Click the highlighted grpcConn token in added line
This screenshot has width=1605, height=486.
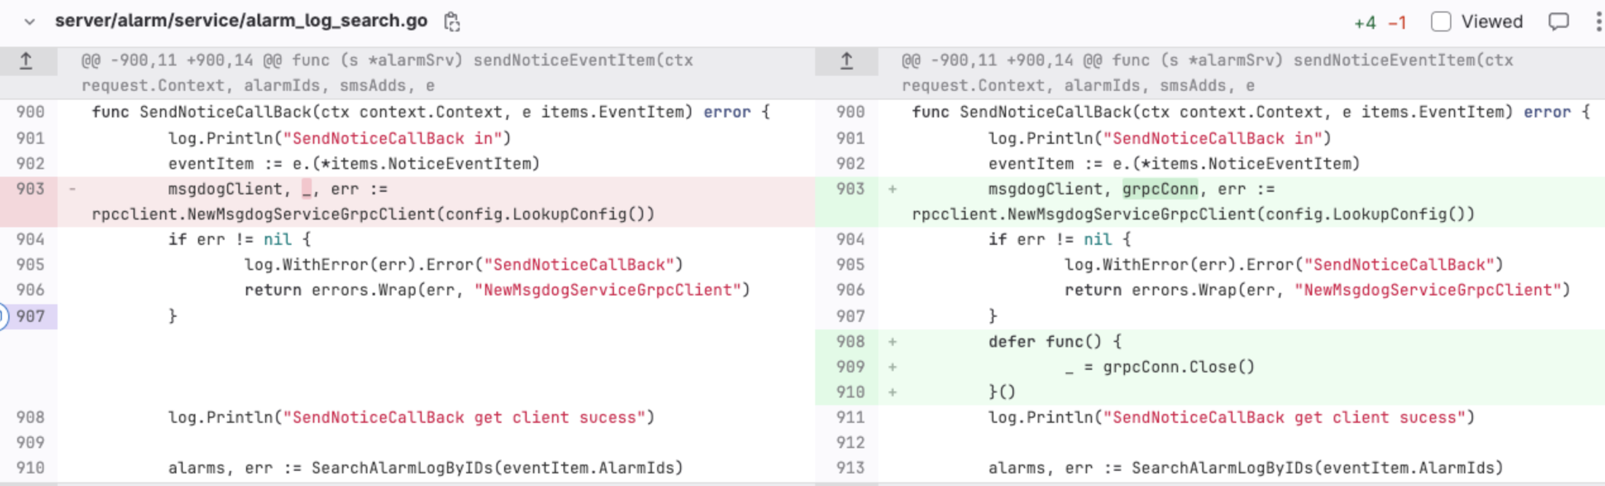click(1160, 189)
